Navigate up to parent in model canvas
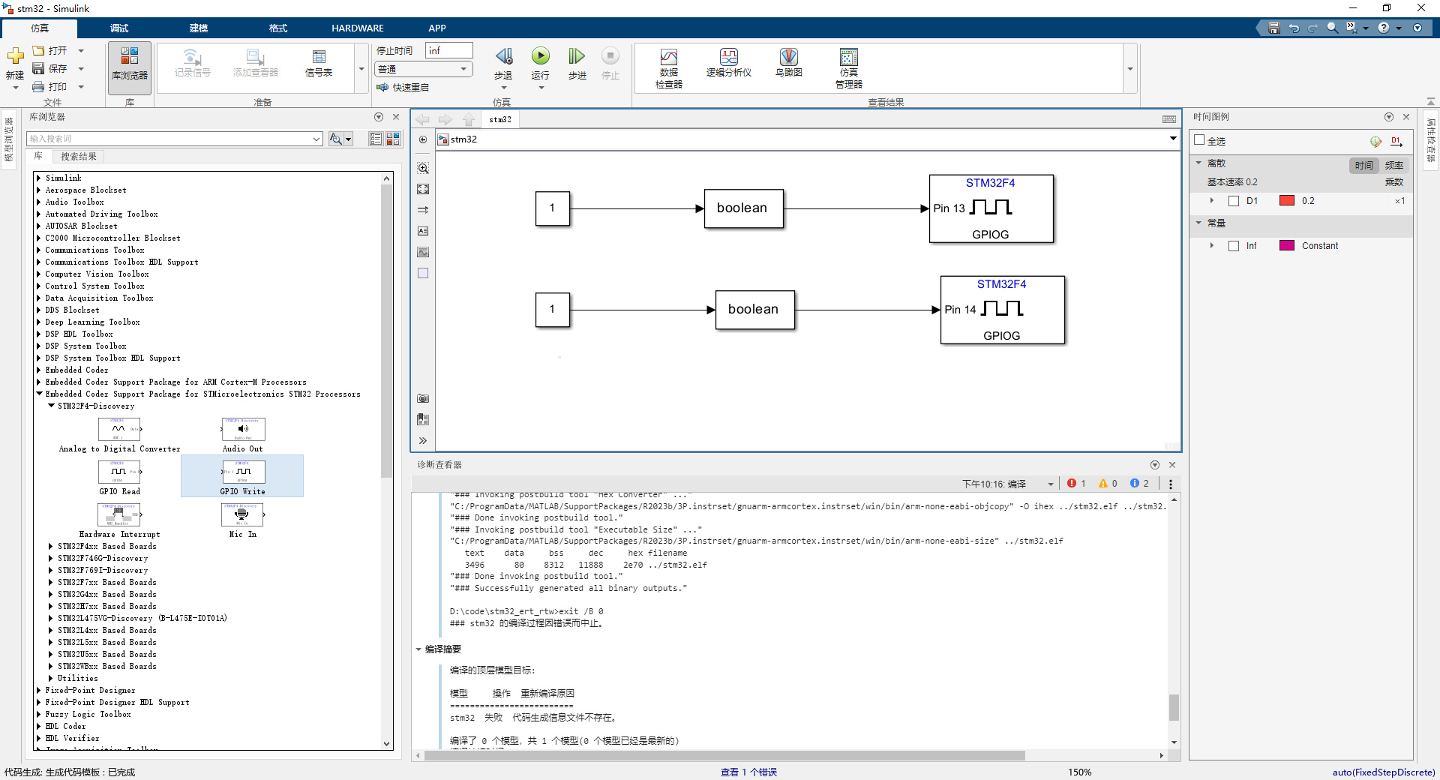The height and width of the screenshot is (780, 1440). (469, 119)
